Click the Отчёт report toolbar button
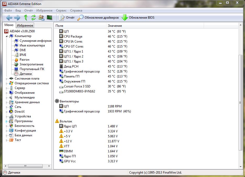This screenshot has height=177, width=245. click(x=67, y=18)
